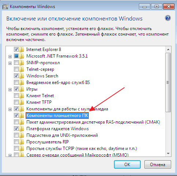Screen dimensions: 177x176
Task: Click the Windows Features title bar icon
Action: tap(5, 7)
